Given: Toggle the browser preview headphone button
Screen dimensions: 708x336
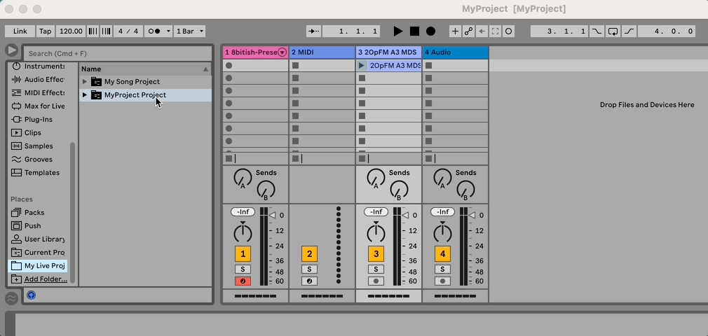Looking at the screenshot, I should pos(31,295).
